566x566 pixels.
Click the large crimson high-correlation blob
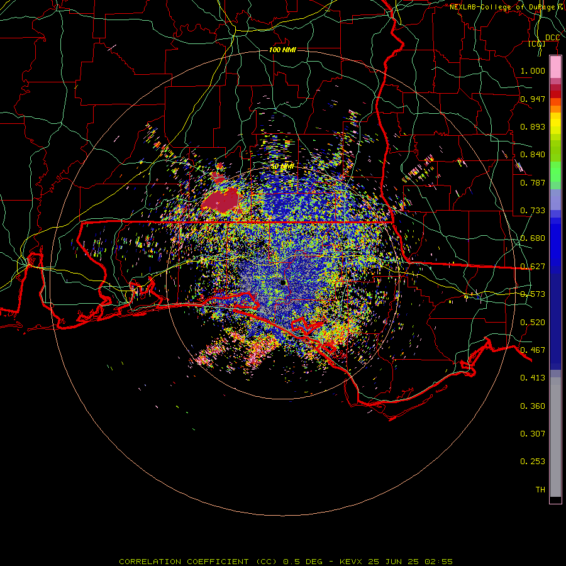(x=221, y=201)
